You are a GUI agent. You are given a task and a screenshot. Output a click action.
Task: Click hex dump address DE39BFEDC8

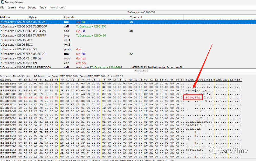pos(8,150)
